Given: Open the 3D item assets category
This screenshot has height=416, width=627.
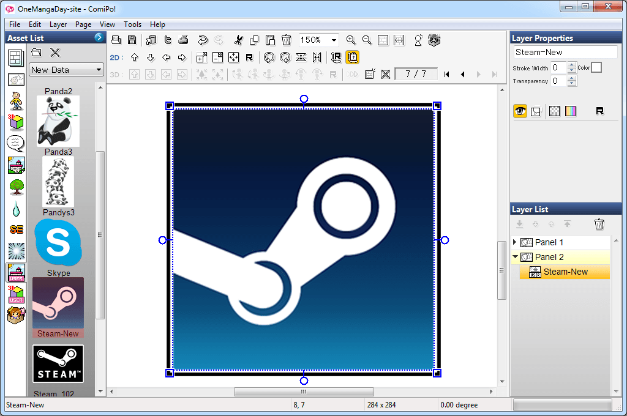Looking at the screenshot, I should point(16,122).
